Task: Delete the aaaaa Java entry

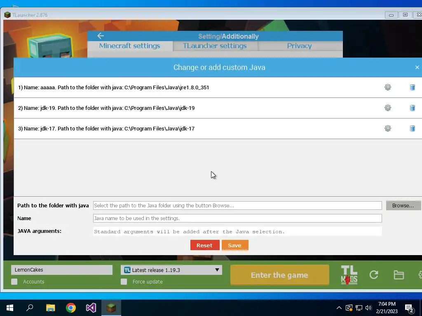Action: coord(412,87)
